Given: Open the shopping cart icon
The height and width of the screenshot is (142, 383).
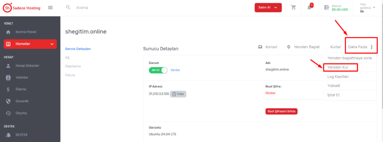Looking at the screenshot, I should [x=293, y=7].
